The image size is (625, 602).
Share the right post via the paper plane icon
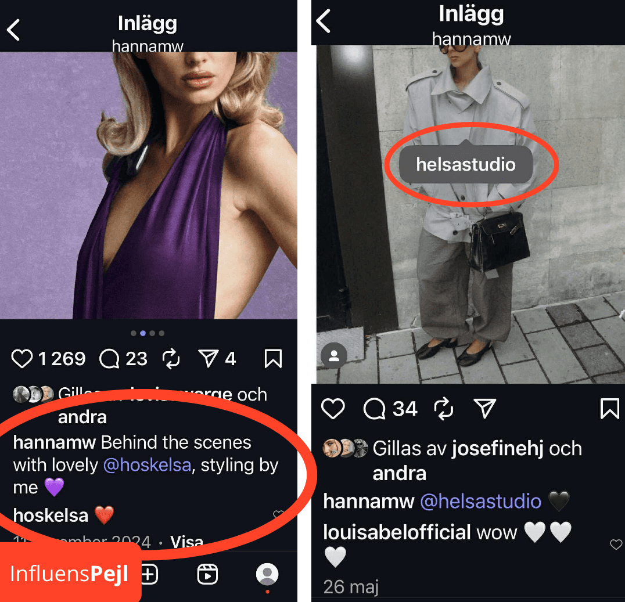click(x=484, y=408)
